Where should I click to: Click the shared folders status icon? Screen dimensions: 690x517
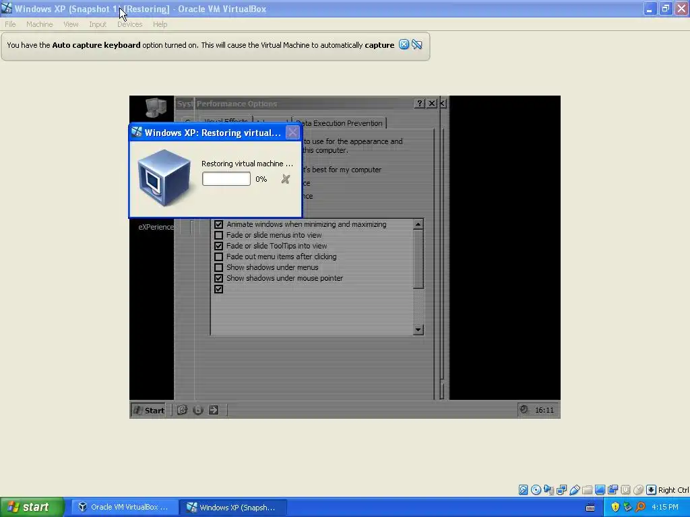coord(587,490)
